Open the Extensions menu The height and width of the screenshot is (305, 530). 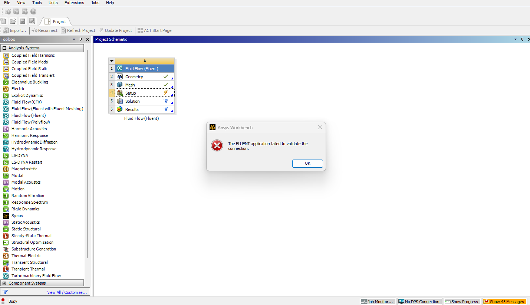pos(74,3)
